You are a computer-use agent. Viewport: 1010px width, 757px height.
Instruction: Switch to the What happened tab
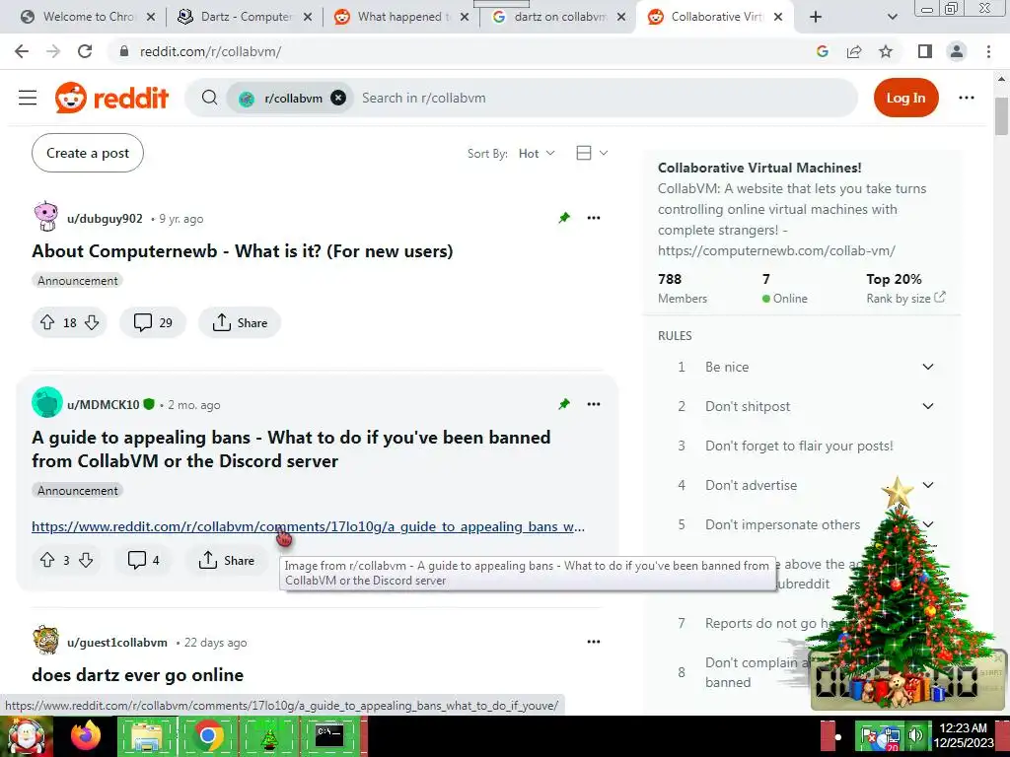(403, 17)
